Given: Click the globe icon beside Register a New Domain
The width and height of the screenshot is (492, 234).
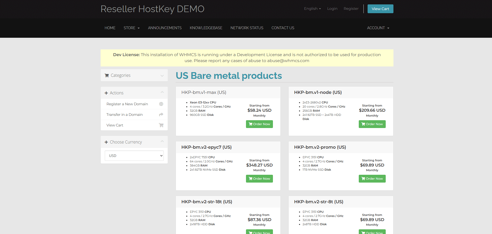Looking at the screenshot, I should tap(161, 104).
